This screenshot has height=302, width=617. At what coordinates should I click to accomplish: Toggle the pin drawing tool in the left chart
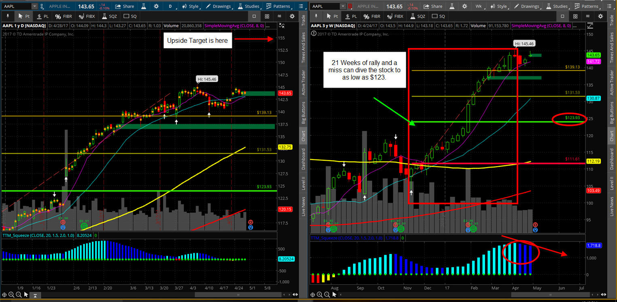(7, 16)
